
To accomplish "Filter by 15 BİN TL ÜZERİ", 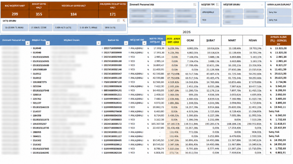I will pyautogui.click(x=40, y=28).
